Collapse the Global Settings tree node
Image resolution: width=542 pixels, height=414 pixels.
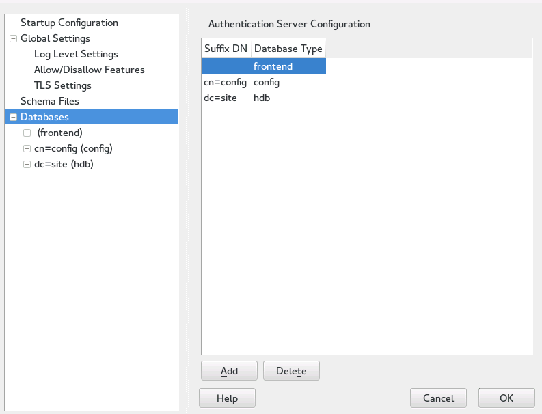[x=14, y=39]
